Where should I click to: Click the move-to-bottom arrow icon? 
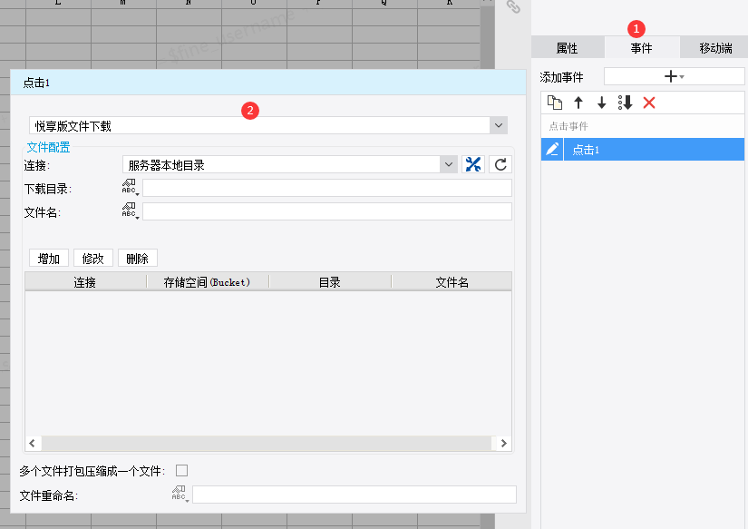coord(625,103)
